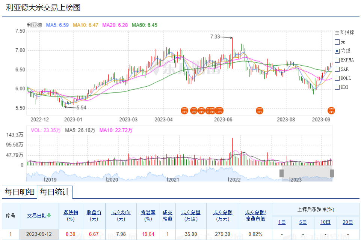Enable the 无 (none) indicator checkbox
Image resolution: width=364 pixels, height=240 pixels.
(337, 42)
